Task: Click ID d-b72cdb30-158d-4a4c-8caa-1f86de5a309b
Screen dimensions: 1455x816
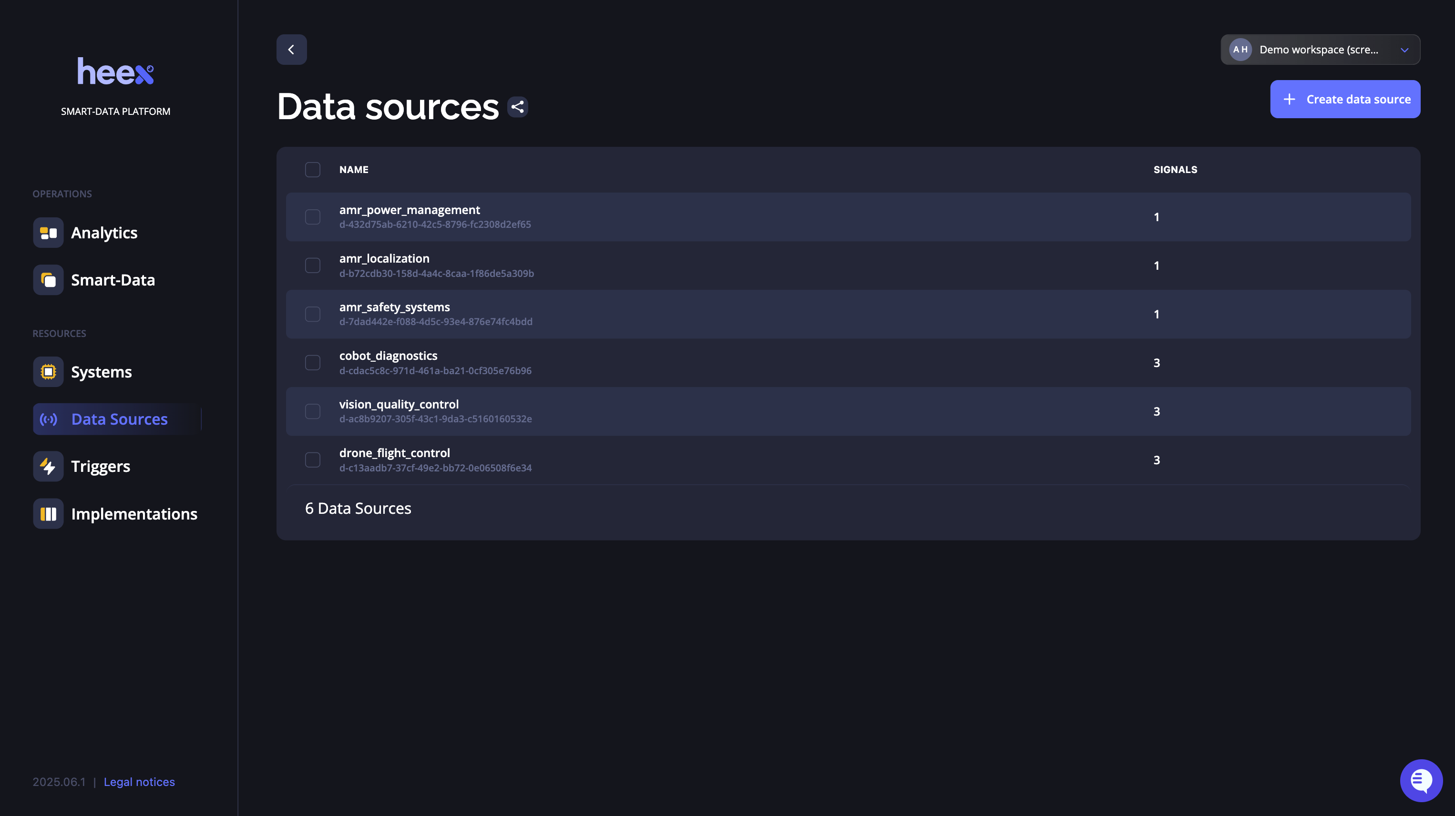Action: [x=437, y=273]
